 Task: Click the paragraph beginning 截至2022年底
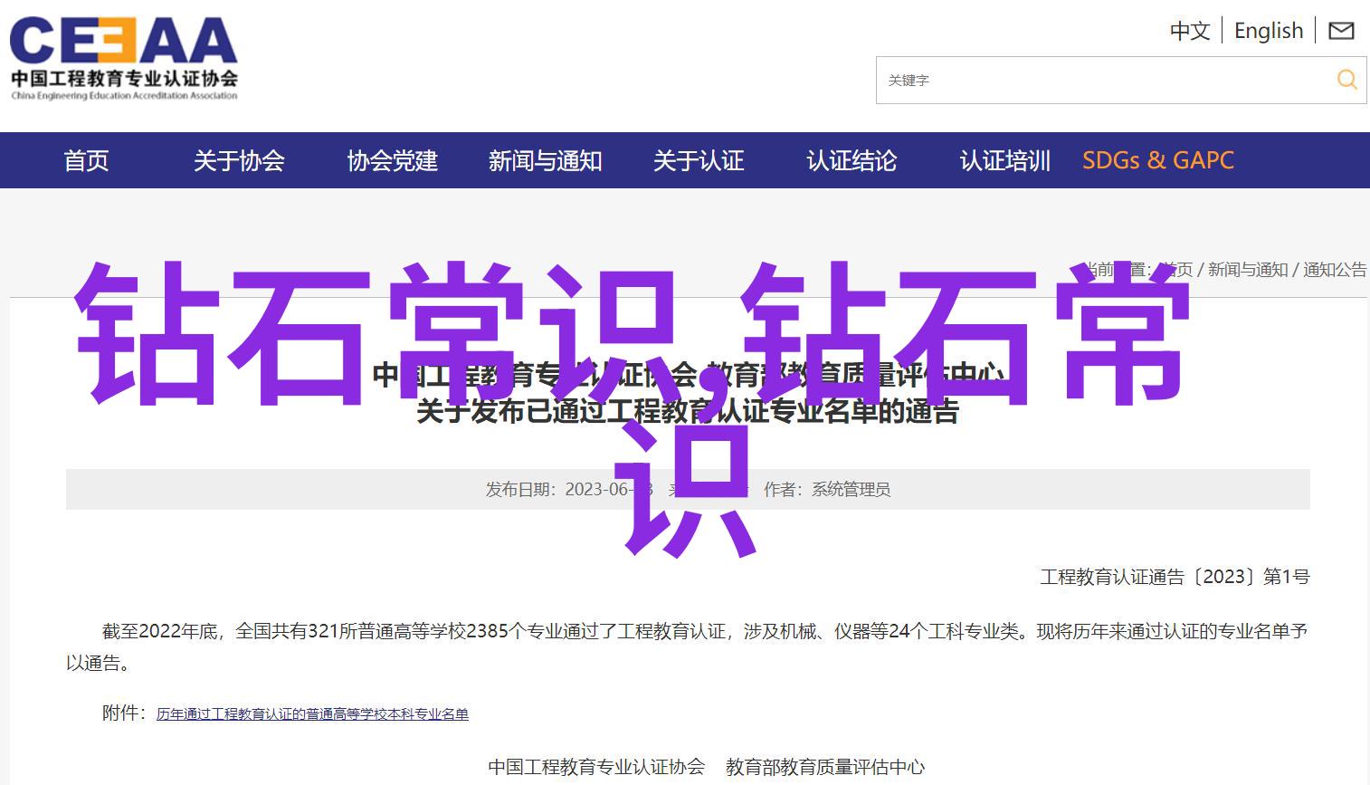(687, 646)
